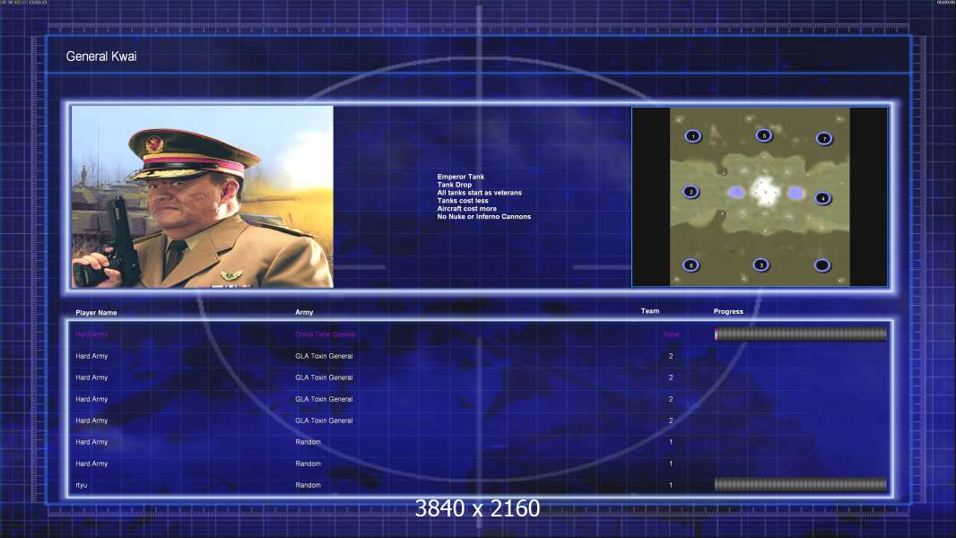The width and height of the screenshot is (956, 538).
Task: Click the 'Team' column header
Action: (650, 311)
